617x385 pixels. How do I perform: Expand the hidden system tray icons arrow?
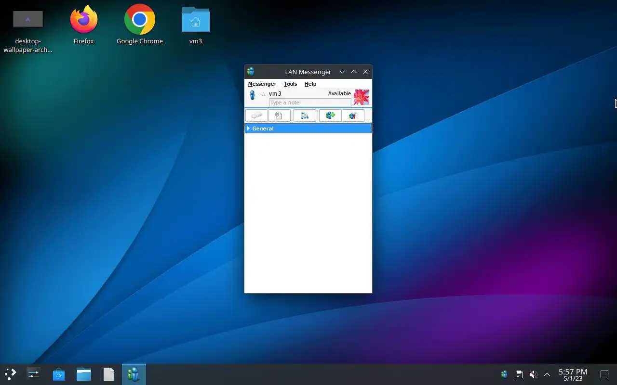coord(547,374)
